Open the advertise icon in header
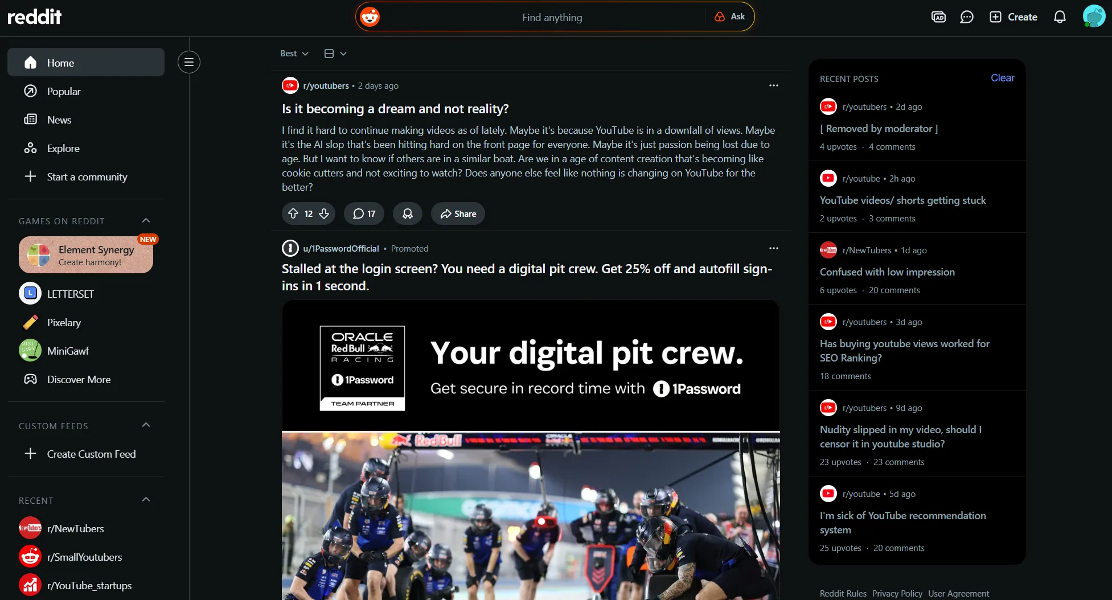Viewport: 1112px width, 600px height. click(938, 17)
